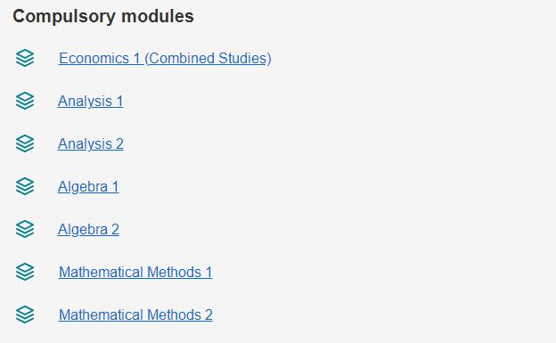Click the "(Combined Studies)" part of Economics link
Screen dimensions: 556x343
click(208, 59)
